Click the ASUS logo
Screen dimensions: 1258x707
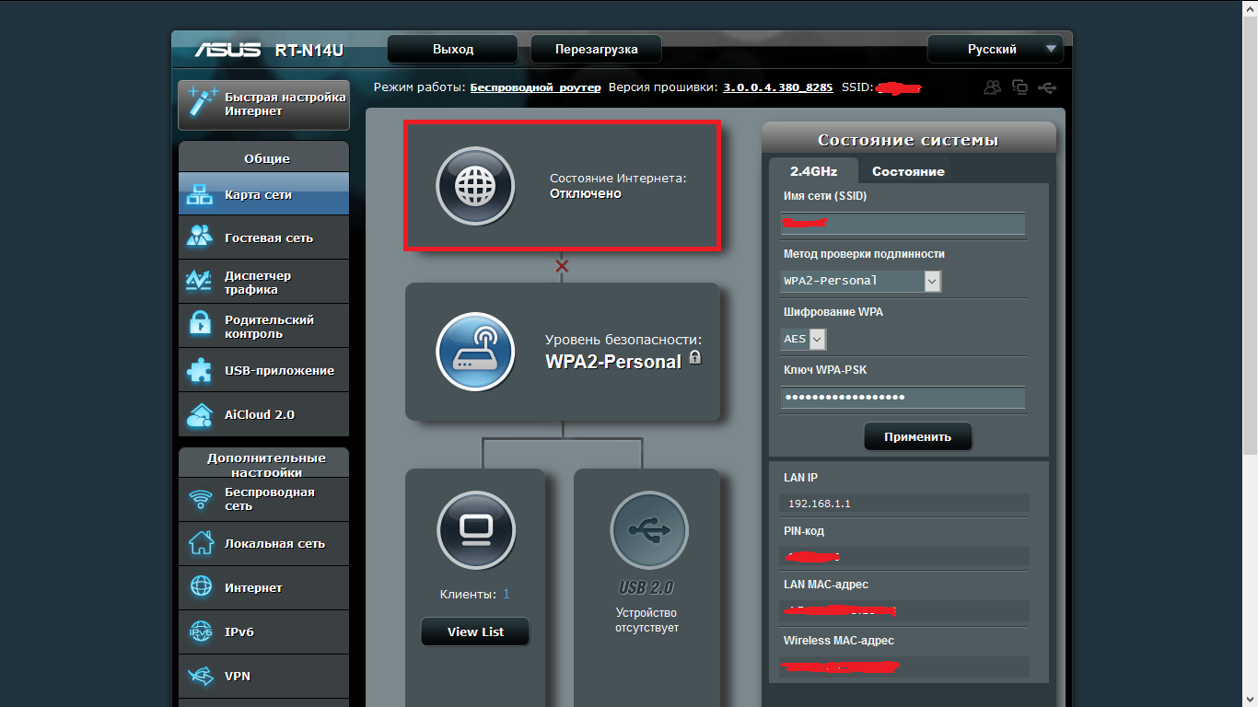227,49
